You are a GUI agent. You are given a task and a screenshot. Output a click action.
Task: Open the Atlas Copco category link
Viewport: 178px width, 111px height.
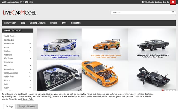tap(9, 77)
